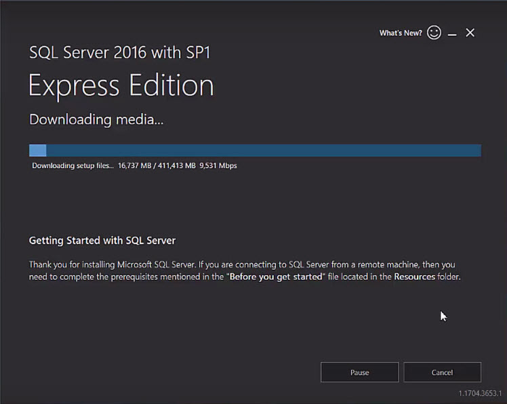Click the 'Express Edition' title
This screenshot has width=507, height=404.
click(x=121, y=85)
